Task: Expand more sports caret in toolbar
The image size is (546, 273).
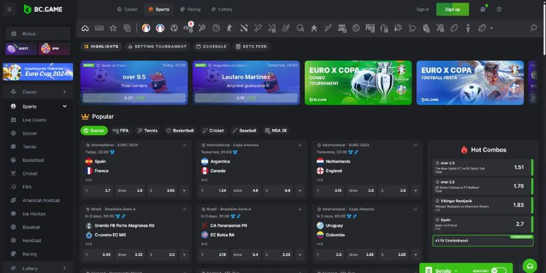Action: tap(491, 28)
